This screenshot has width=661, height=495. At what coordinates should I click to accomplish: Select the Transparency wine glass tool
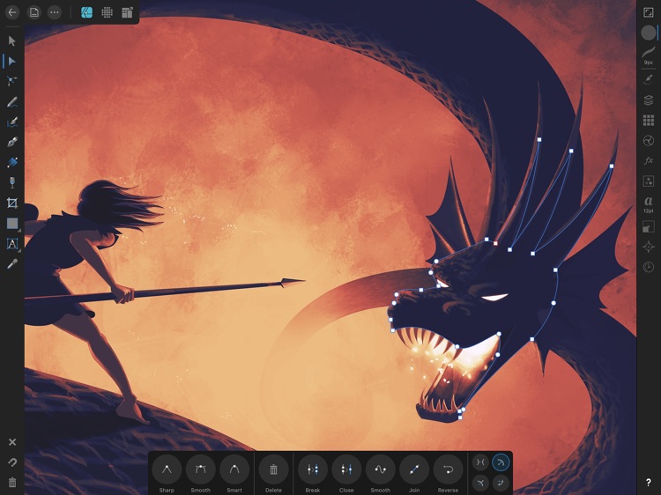[12, 182]
